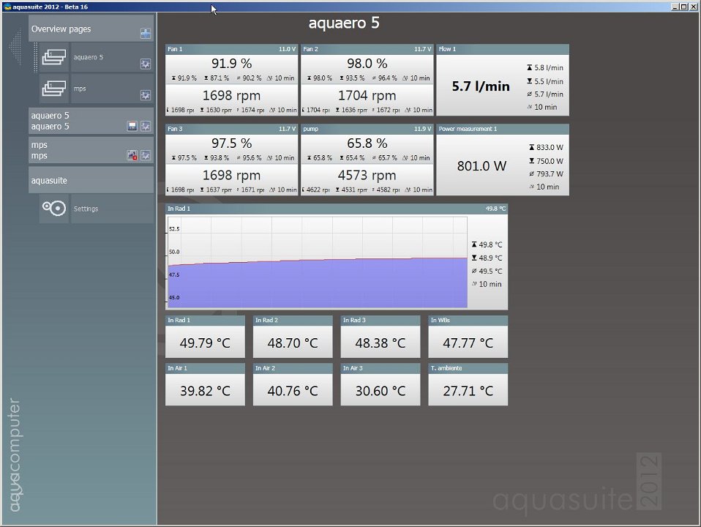Select the mps overview page label

[x=80, y=89]
